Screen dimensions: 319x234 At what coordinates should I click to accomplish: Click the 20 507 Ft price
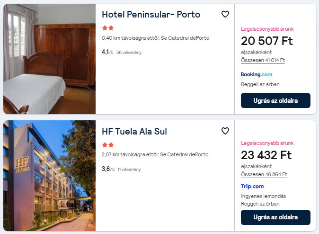tap(266, 41)
